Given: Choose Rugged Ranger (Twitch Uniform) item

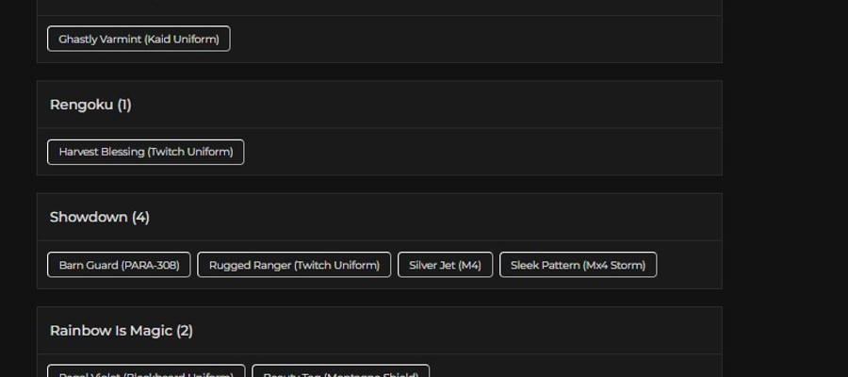Looking at the screenshot, I should [294, 265].
